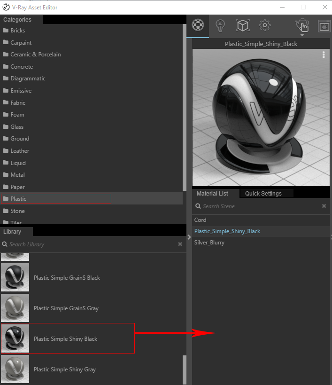Select the Stone category folder
Viewport: 332px width, 385px height.
click(92, 211)
